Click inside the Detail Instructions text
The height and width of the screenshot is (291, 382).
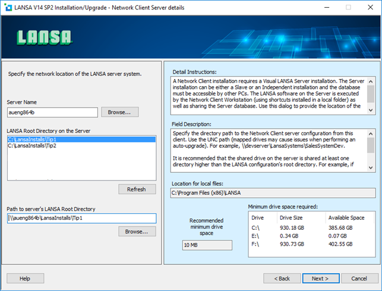pos(269,94)
